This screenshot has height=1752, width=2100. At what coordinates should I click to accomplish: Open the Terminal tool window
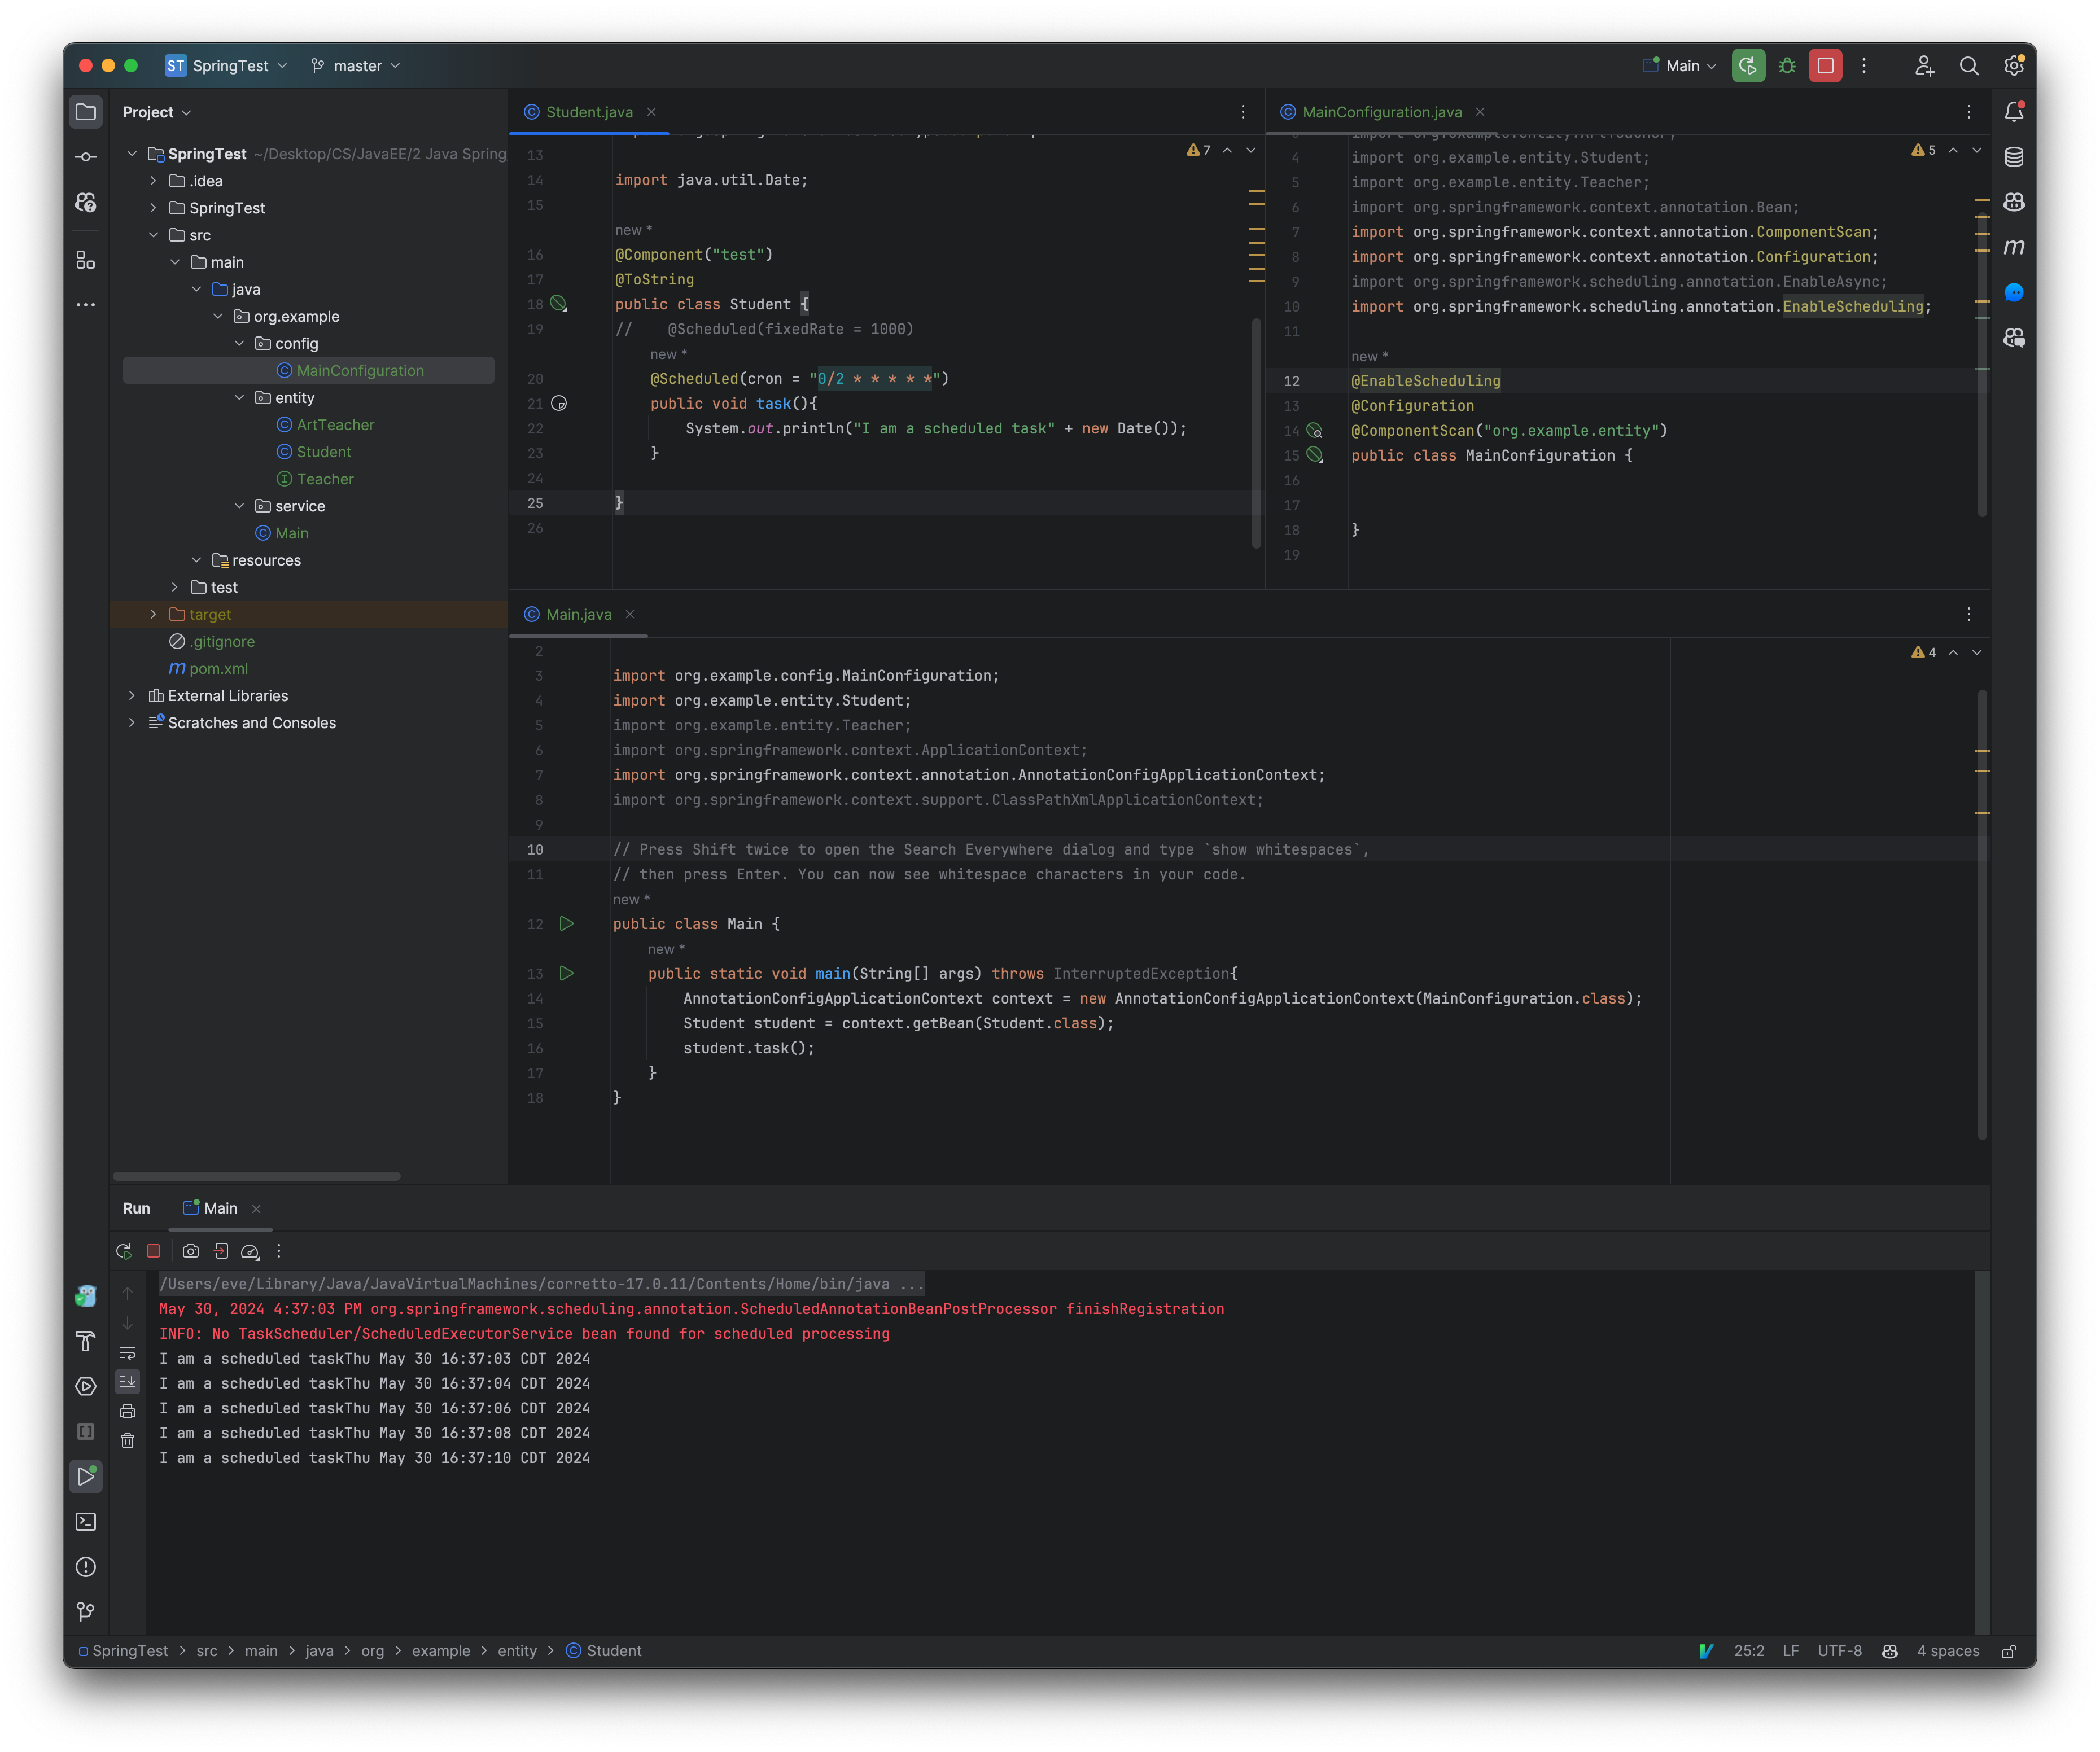click(86, 1521)
